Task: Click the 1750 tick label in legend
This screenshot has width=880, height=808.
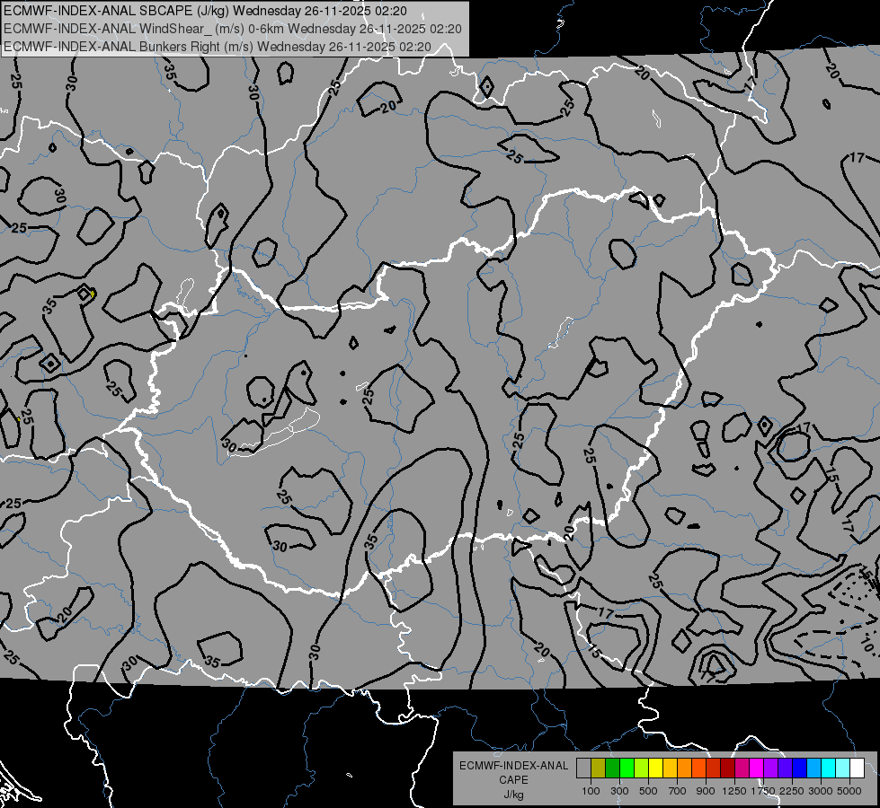Action: coord(763,791)
